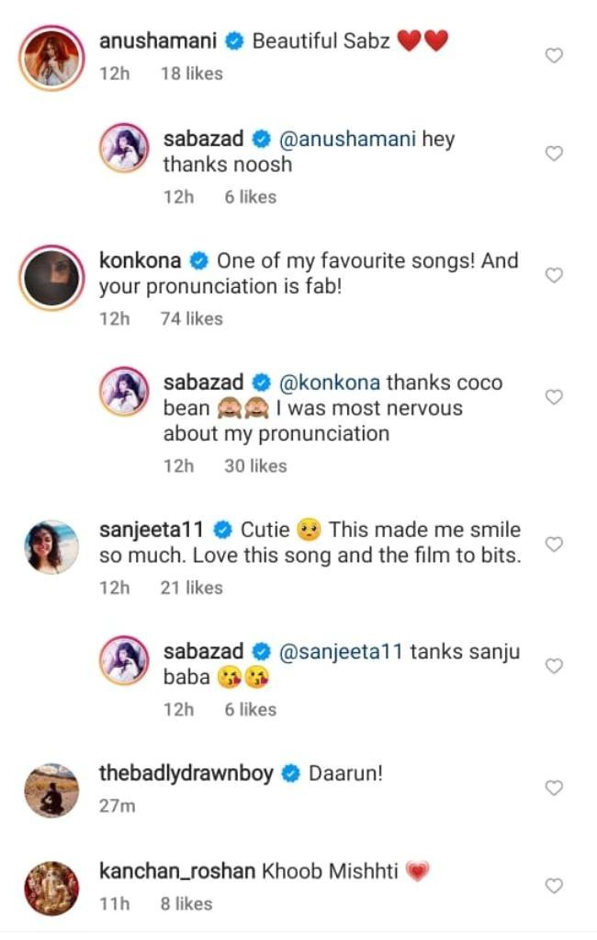Tap heart on sabazad's coco bean reply
Viewport: 597px width, 940px height.
pos(554,396)
